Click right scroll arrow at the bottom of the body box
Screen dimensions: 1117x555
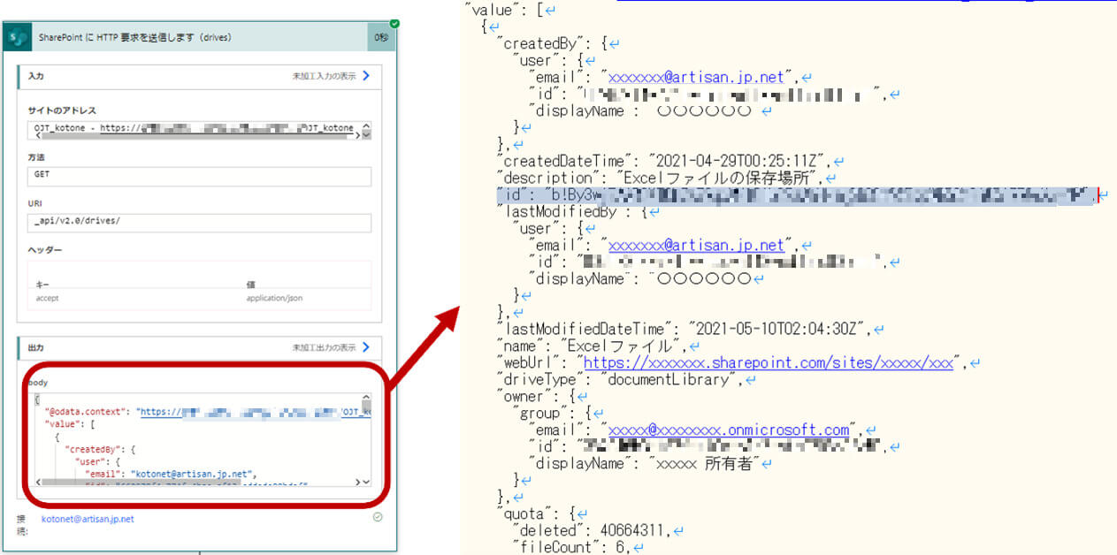point(358,483)
